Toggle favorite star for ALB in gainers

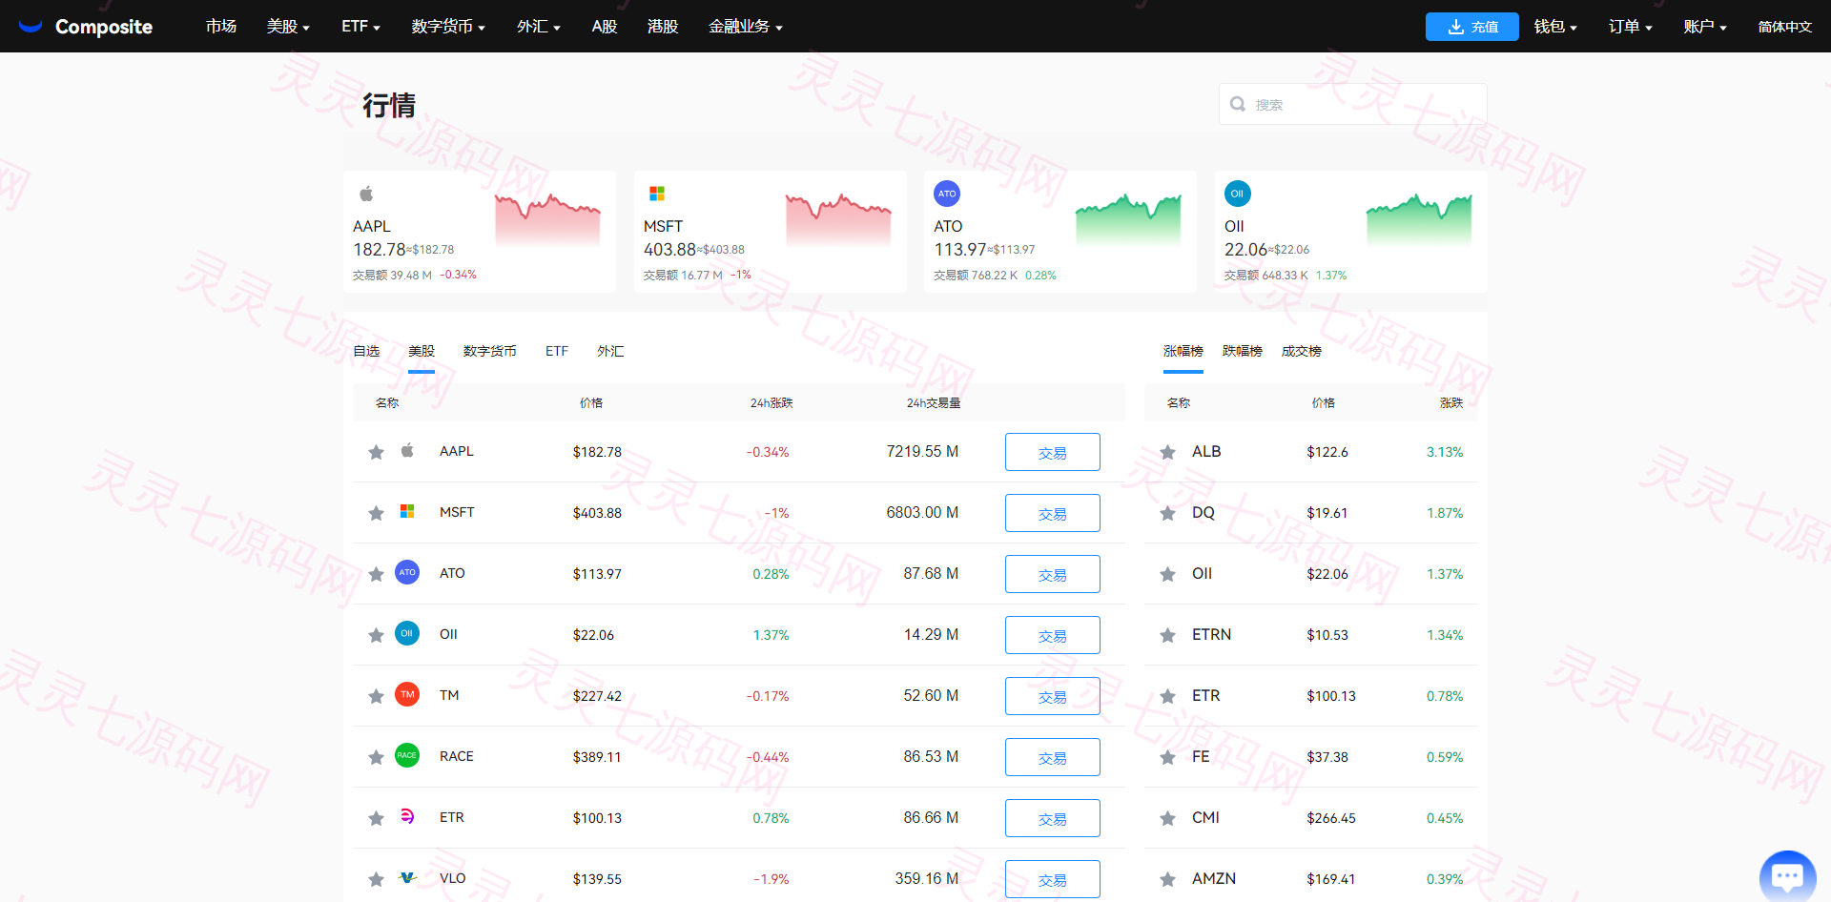coord(1167,452)
